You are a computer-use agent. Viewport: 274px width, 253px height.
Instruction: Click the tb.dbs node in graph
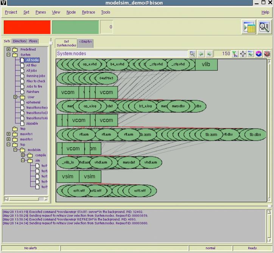point(255,135)
